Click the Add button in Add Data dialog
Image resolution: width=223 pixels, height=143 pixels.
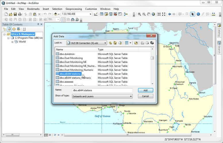click(x=145, y=90)
